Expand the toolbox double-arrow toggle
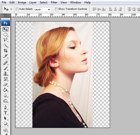This screenshot has height=135, width=140. coord(2,16)
